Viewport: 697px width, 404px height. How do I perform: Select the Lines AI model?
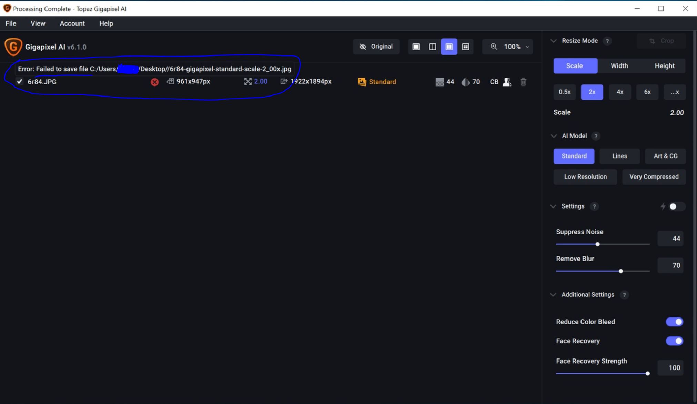tap(619, 156)
